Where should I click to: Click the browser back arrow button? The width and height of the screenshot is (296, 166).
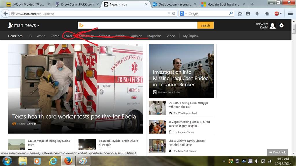pos(6,14)
